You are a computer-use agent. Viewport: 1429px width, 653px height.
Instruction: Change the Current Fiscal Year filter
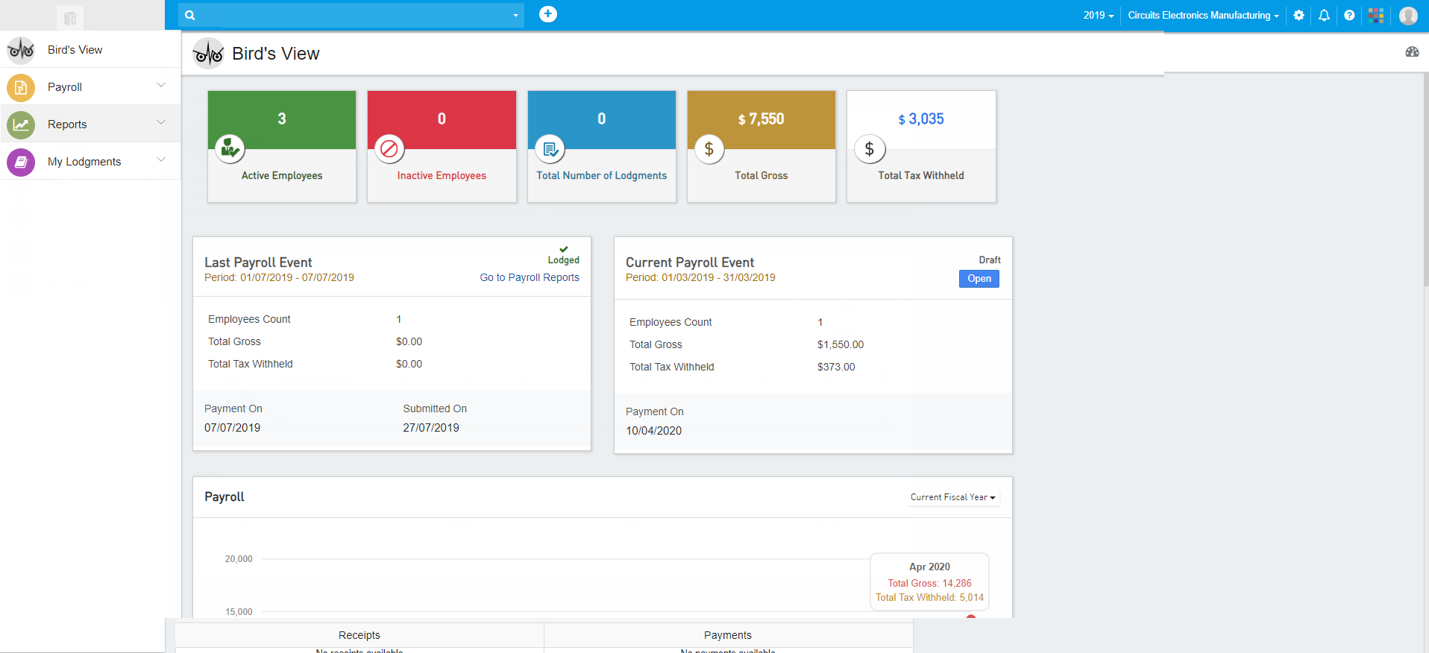coord(952,497)
